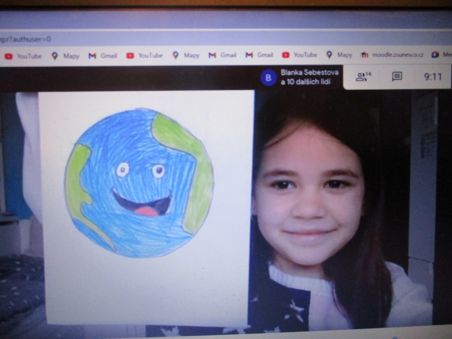452x339 pixels.
Task: Open the third Gmail bookmark
Action: (x=259, y=55)
